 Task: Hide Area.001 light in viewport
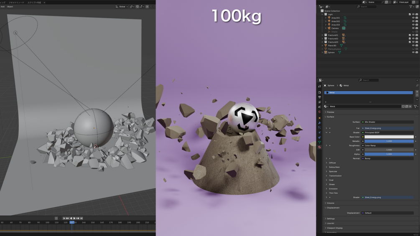pos(413,18)
